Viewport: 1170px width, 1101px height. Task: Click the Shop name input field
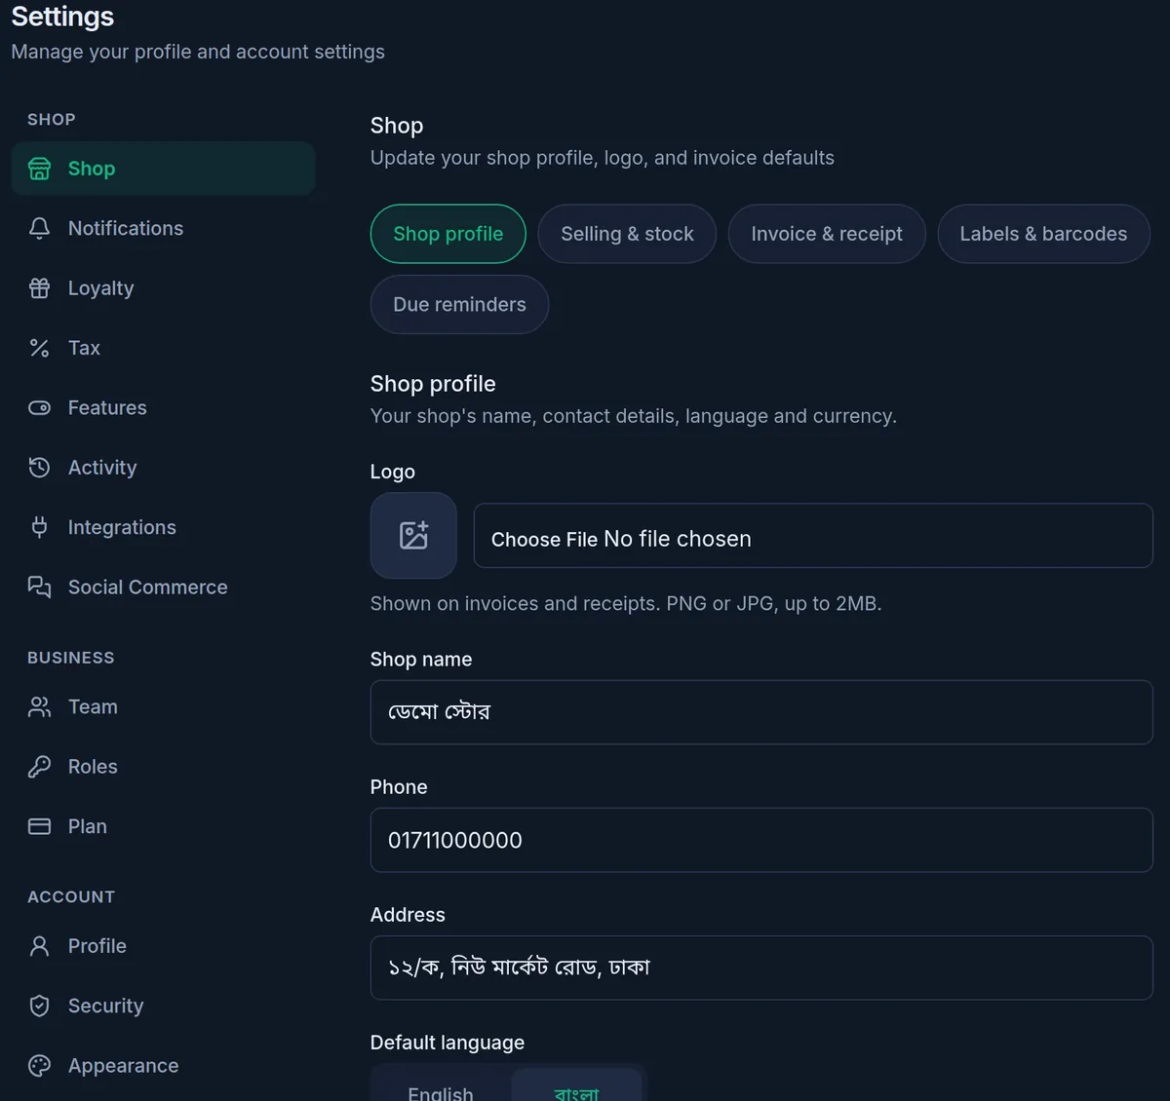click(x=761, y=712)
